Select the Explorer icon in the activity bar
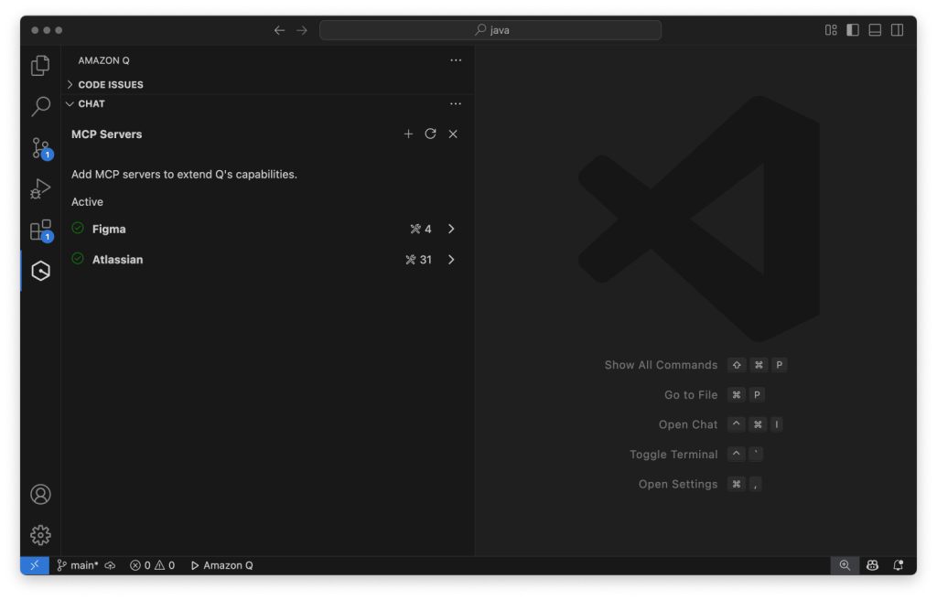Screen dimensions: 937x600 (x=39, y=65)
